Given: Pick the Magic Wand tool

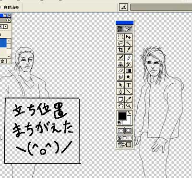Looking at the screenshot, I should [128, 44].
